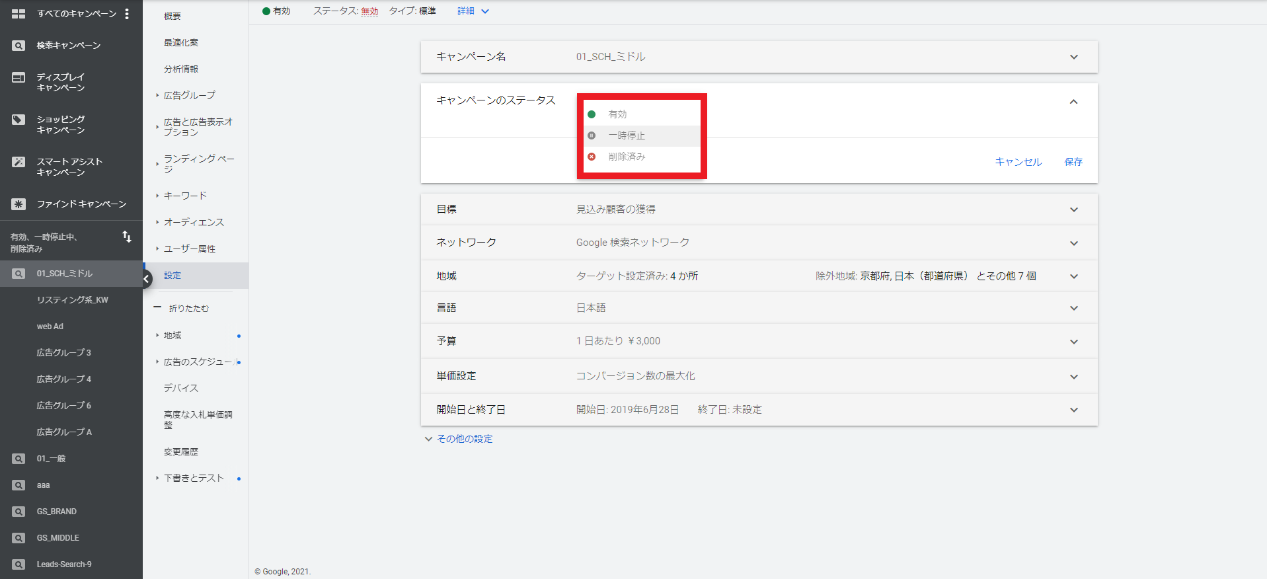Open the キーワード menu item
Screen dimensions: 1267x579
tap(186, 196)
